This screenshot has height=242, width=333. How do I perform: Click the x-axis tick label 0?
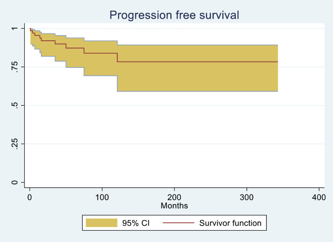click(x=30, y=197)
